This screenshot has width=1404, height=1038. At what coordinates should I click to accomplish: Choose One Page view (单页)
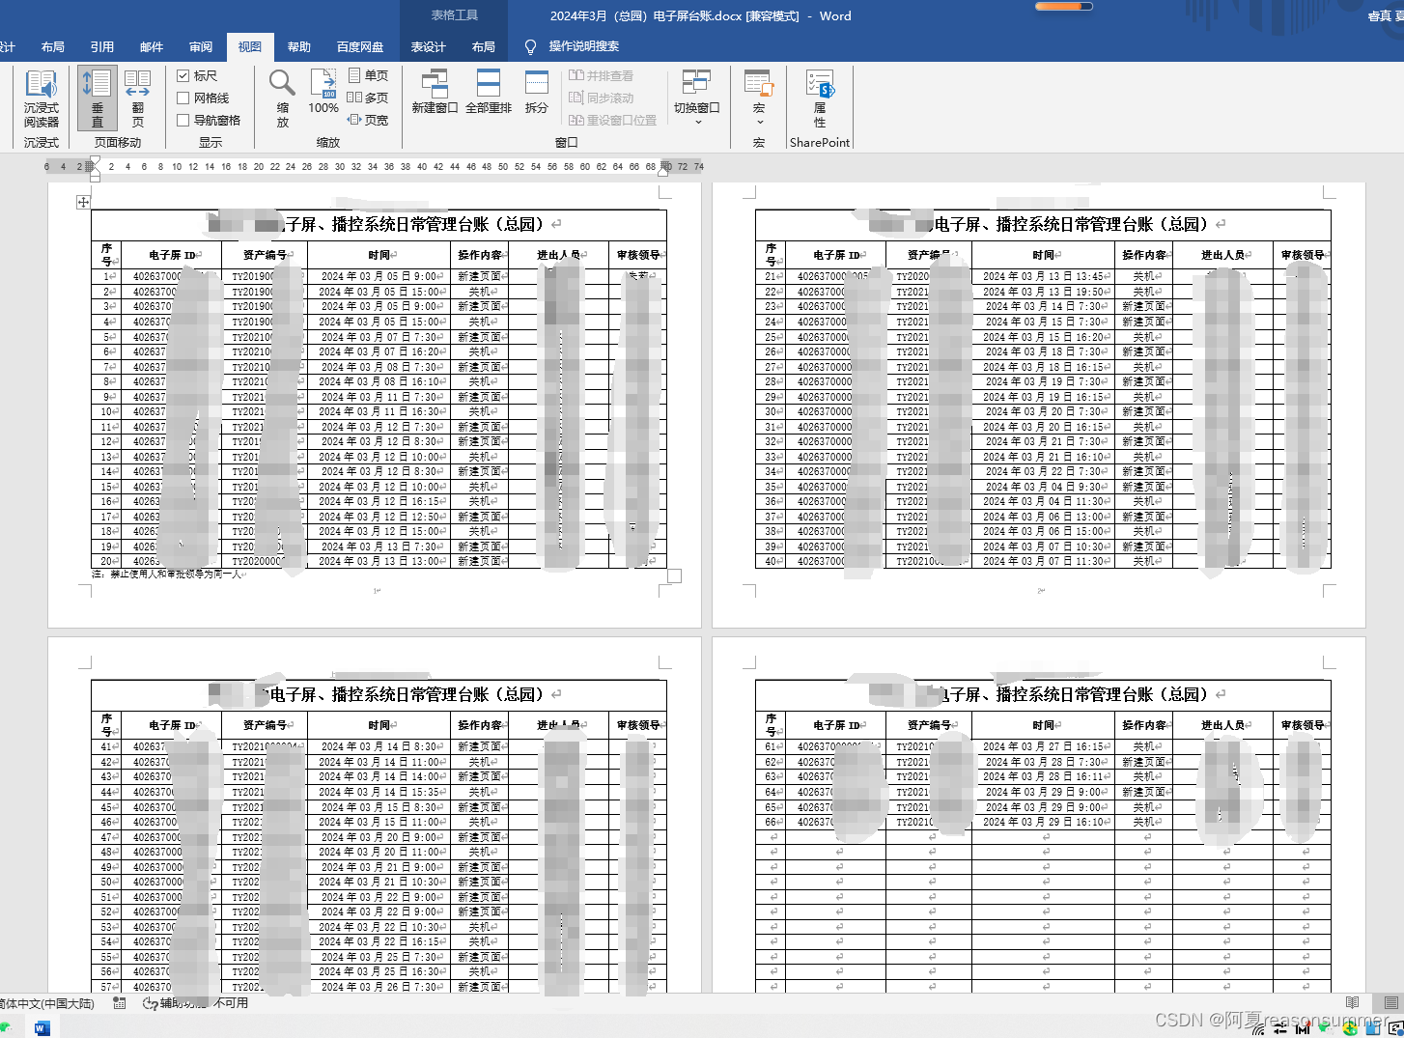[368, 75]
